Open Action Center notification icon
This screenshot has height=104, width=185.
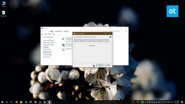(x=182, y=102)
